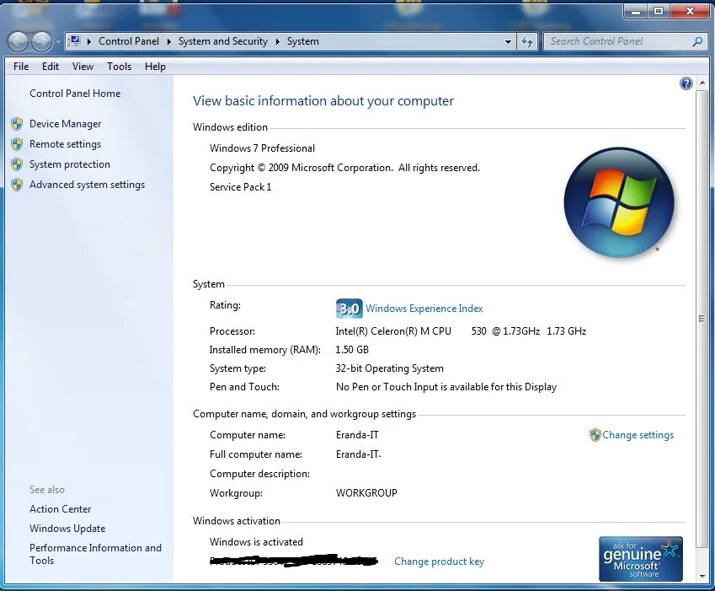Click the scrollbar up arrow
Screen dimensions: 715x591
tap(702, 83)
